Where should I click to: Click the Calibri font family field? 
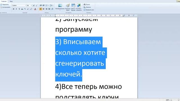19,5
